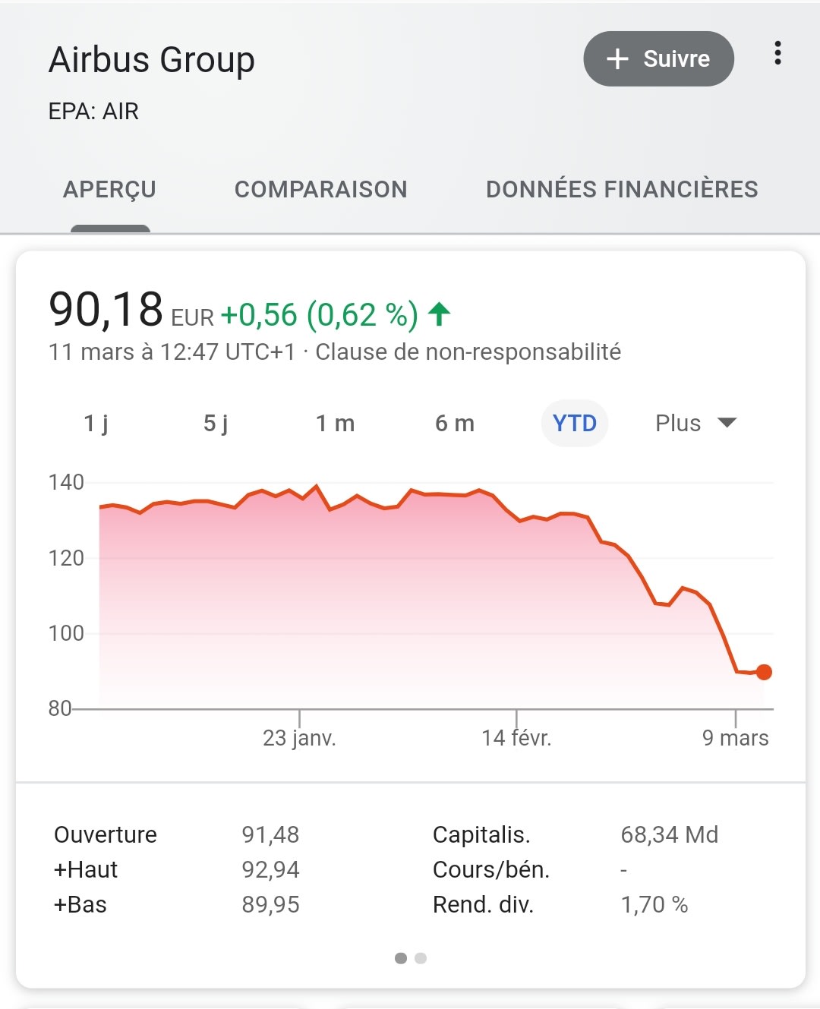Viewport: 820px width, 1009px height.
Task: Open Clause de non-responsabilité link
Action: (x=468, y=352)
